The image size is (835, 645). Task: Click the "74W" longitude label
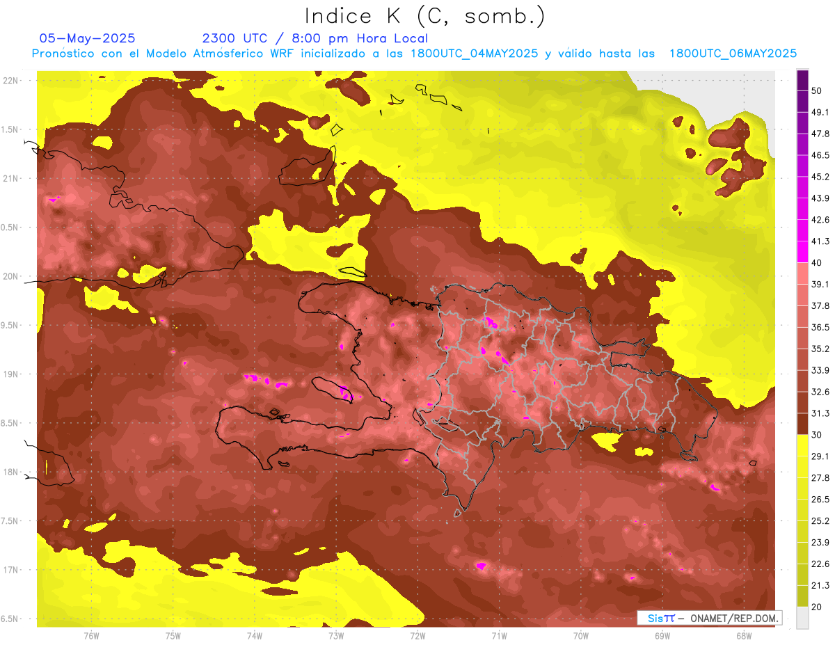pyautogui.click(x=254, y=635)
